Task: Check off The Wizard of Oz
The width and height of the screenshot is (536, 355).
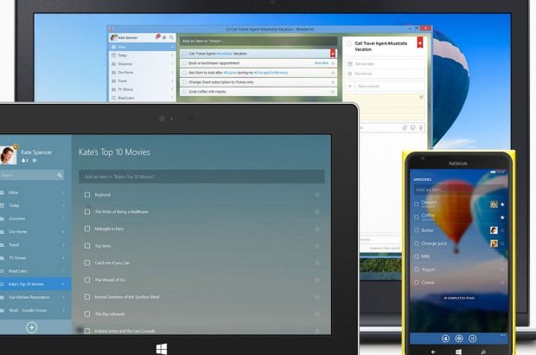Action: (87, 280)
